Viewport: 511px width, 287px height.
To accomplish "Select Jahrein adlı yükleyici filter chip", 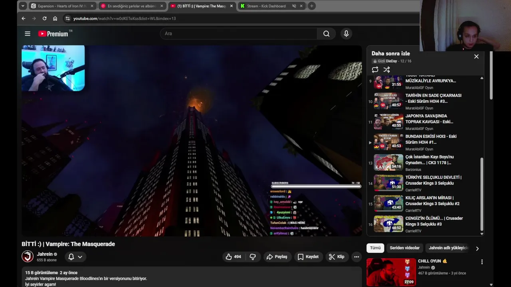I will pos(448,248).
